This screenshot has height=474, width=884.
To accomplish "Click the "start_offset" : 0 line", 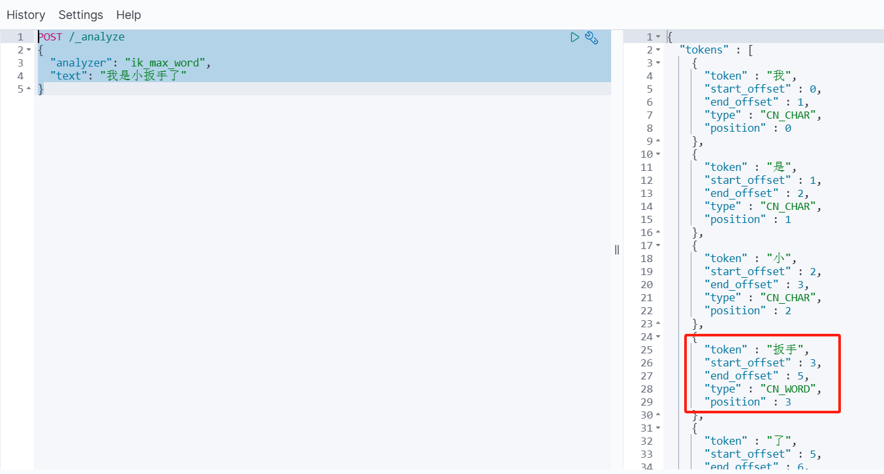I will [x=763, y=89].
